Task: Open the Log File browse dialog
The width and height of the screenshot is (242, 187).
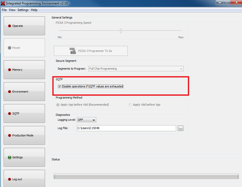Action: coord(181,128)
